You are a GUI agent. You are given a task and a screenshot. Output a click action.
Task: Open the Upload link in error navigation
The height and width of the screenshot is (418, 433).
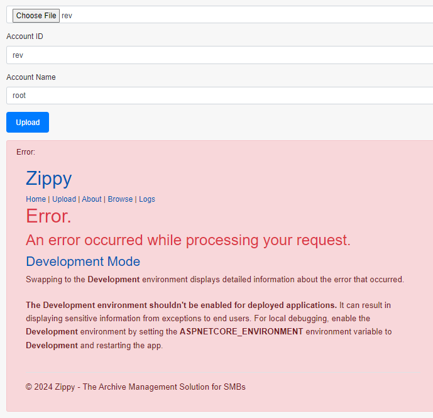(x=64, y=199)
